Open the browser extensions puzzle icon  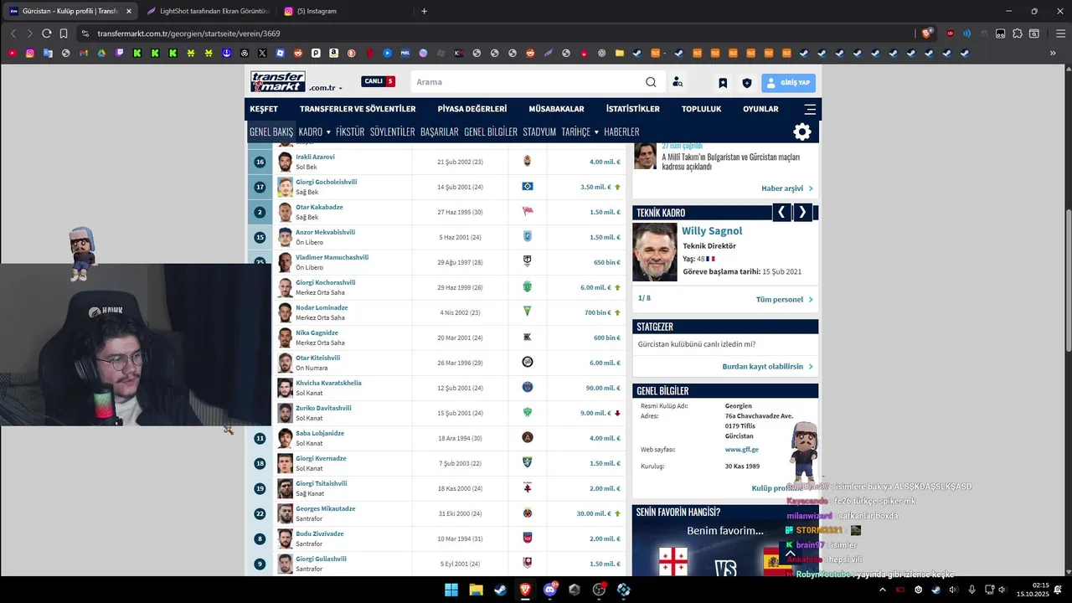(1018, 33)
